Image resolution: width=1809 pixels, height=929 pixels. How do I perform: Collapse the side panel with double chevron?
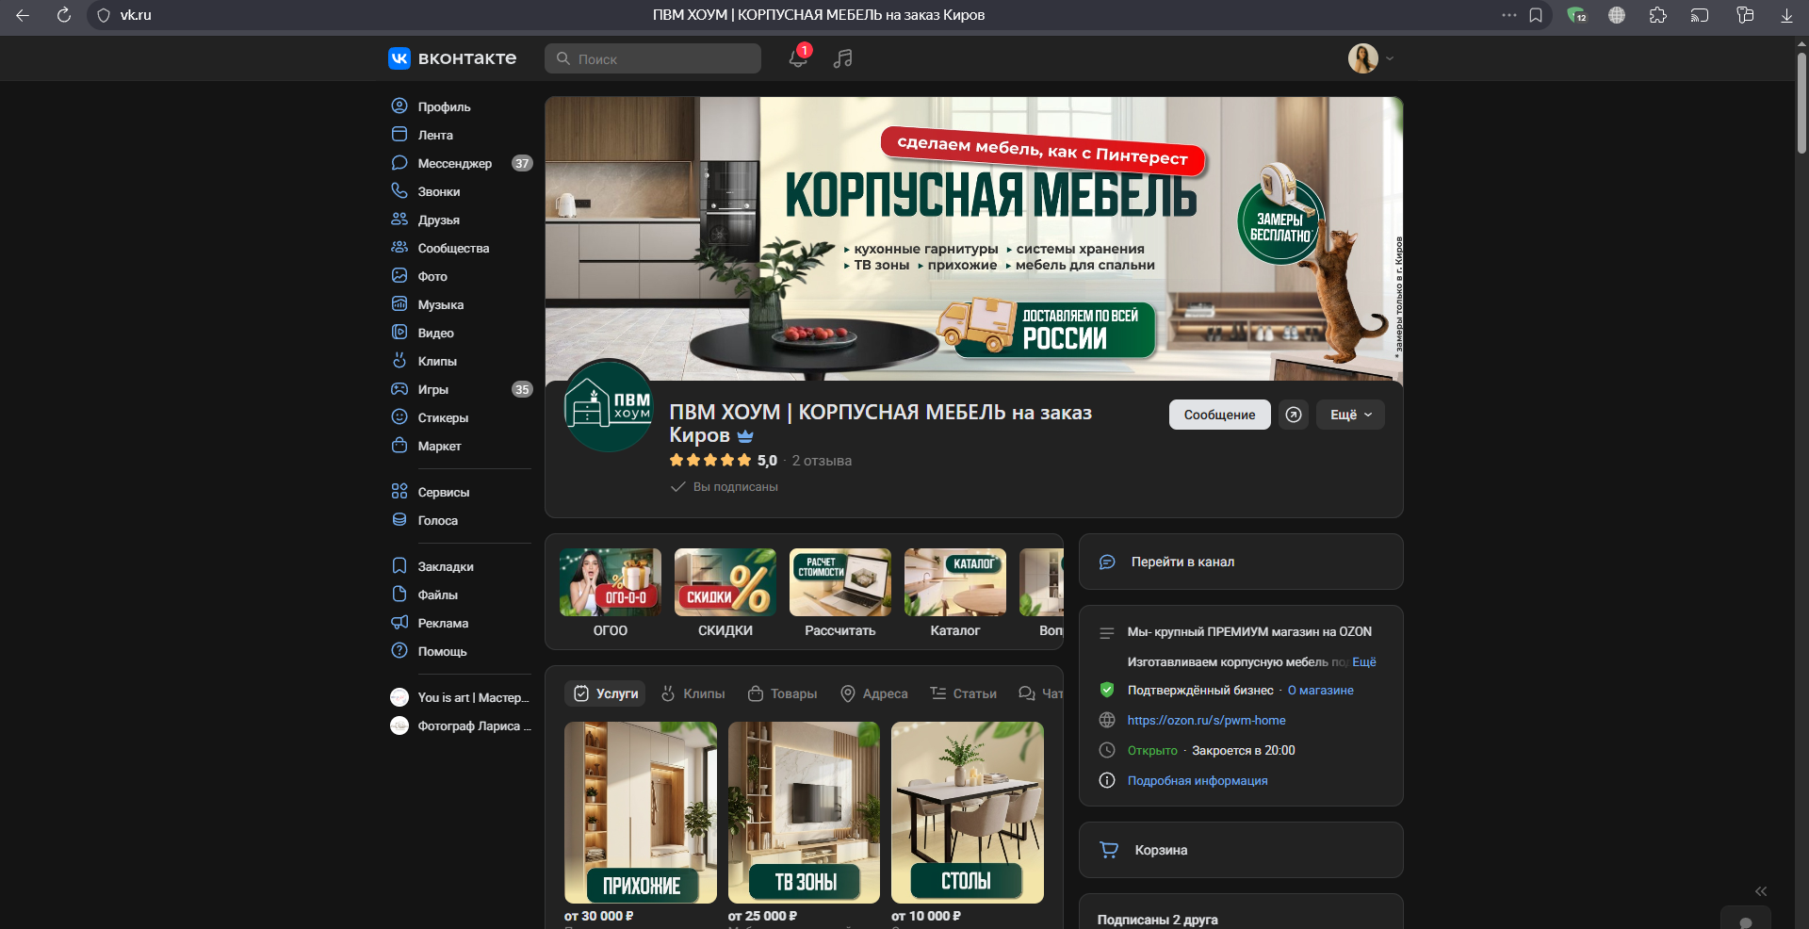(1761, 891)
